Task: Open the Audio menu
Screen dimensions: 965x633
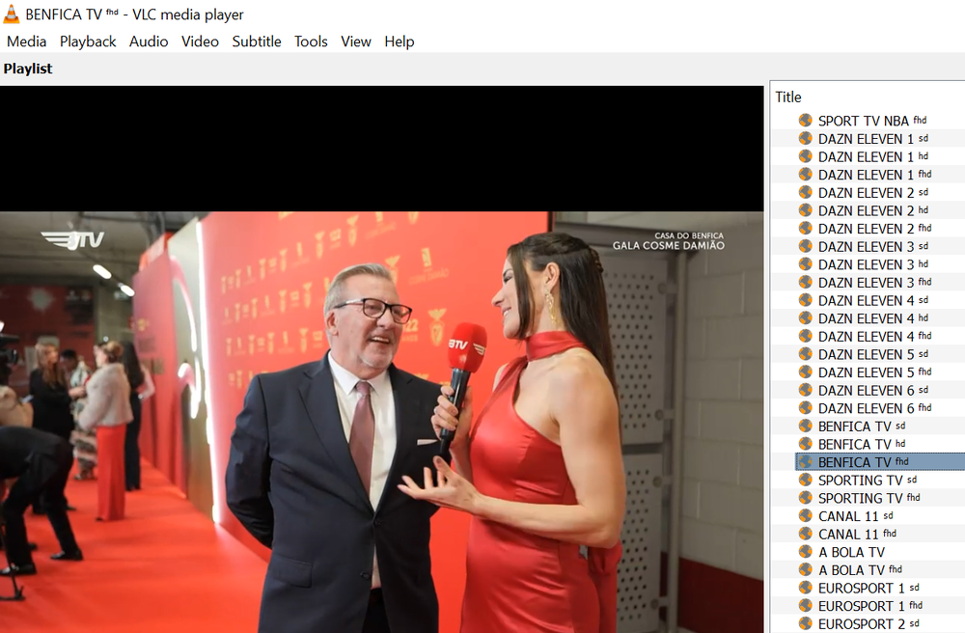Action: point(149,41)
